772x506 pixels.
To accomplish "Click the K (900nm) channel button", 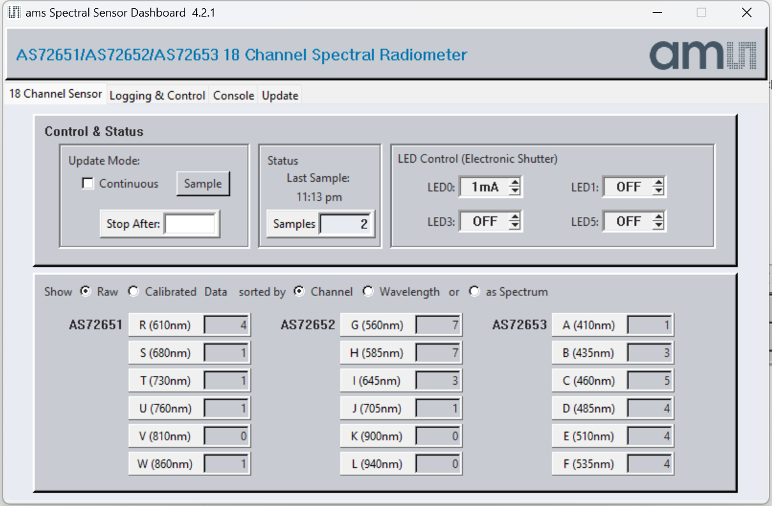I will [377, 436].
